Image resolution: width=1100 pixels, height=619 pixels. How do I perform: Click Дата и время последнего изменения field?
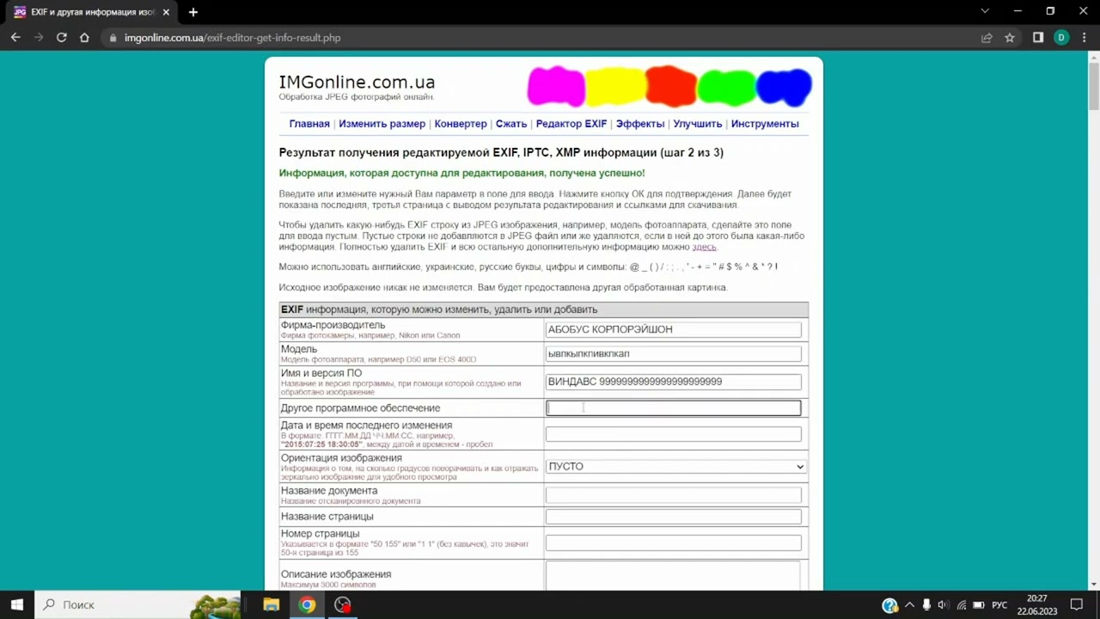click(x=673, y=434)
